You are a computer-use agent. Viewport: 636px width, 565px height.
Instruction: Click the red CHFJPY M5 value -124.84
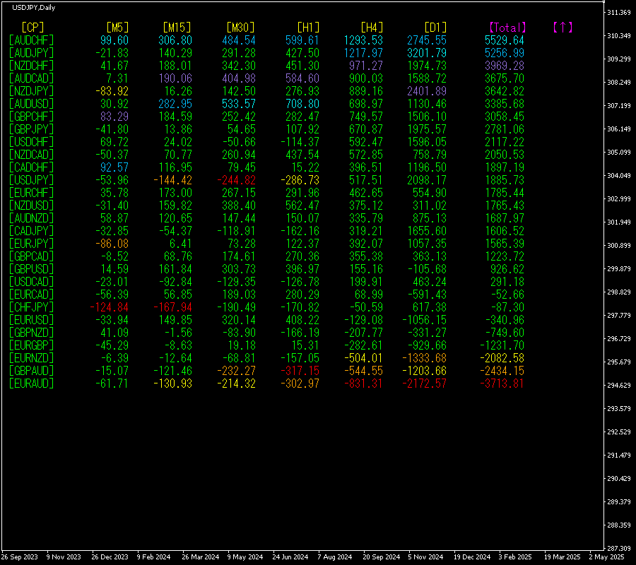[109, 307]
